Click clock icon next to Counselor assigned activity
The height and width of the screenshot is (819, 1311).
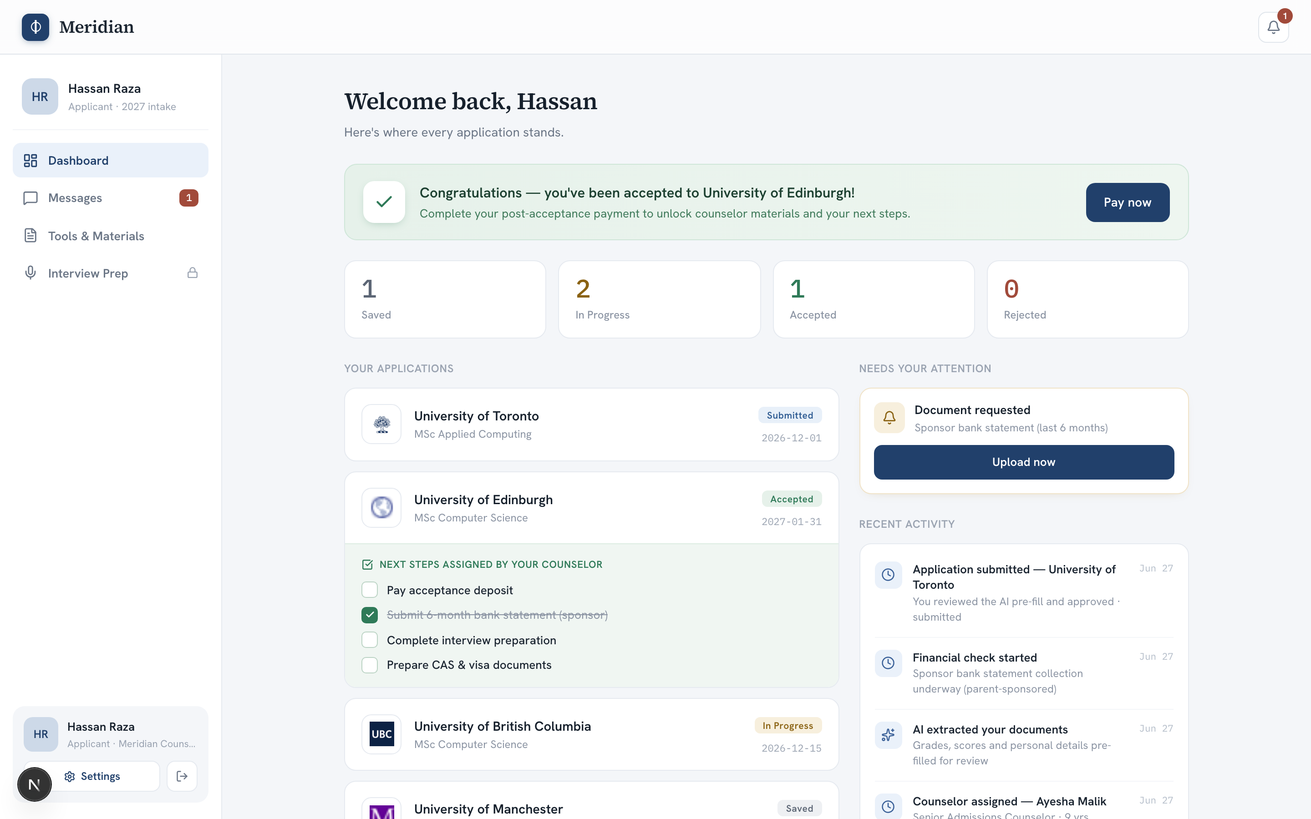click(888, 807)
